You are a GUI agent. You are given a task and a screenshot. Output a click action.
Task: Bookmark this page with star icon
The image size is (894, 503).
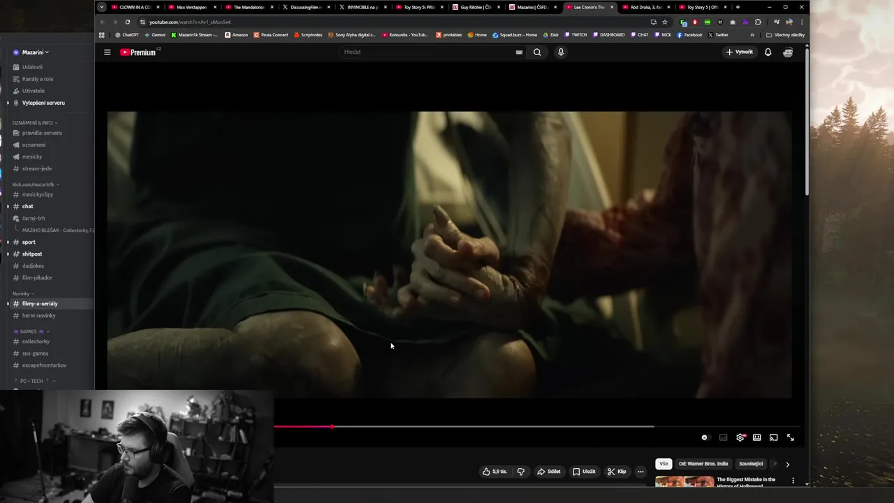664,22
